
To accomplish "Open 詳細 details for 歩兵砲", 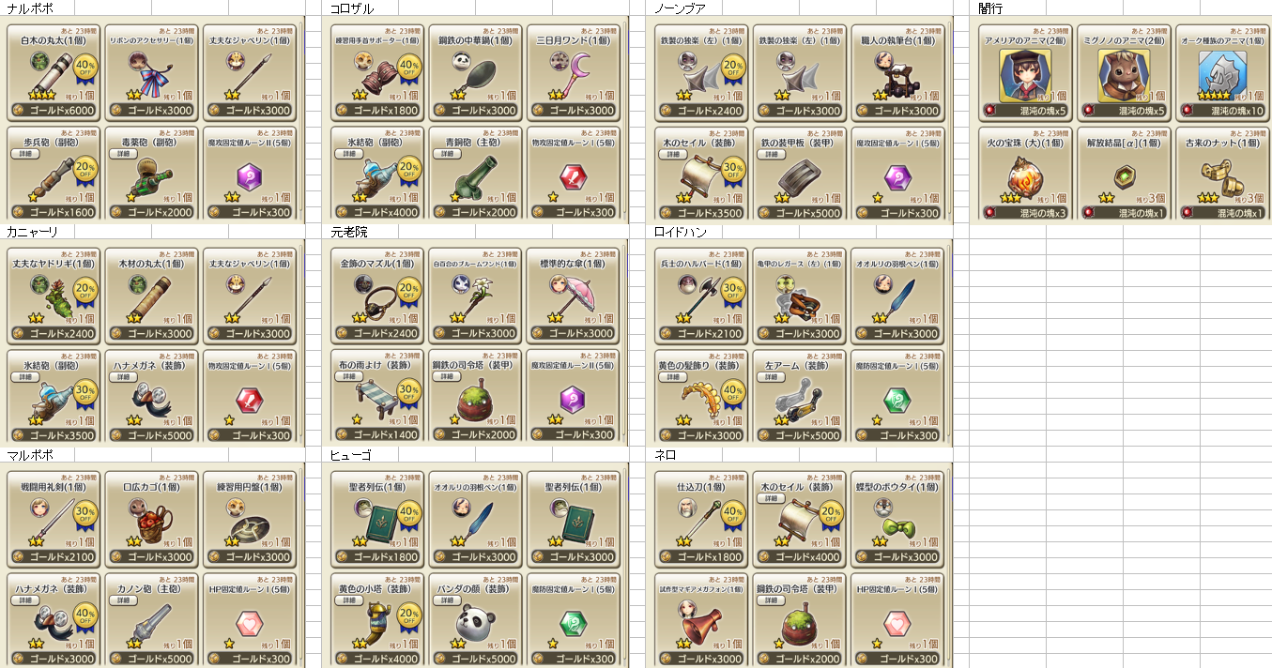I will pos(24,154).
